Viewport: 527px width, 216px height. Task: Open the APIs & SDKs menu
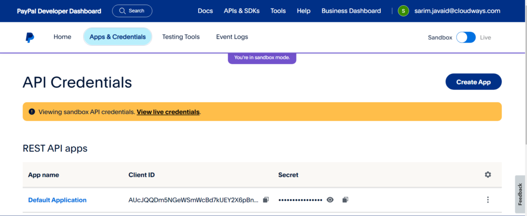[x=241, y=11]
